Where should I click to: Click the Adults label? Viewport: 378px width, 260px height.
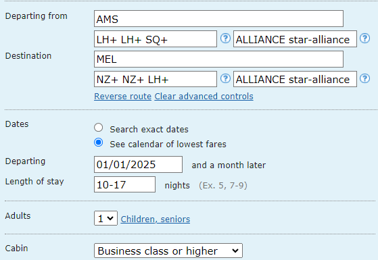18,216
